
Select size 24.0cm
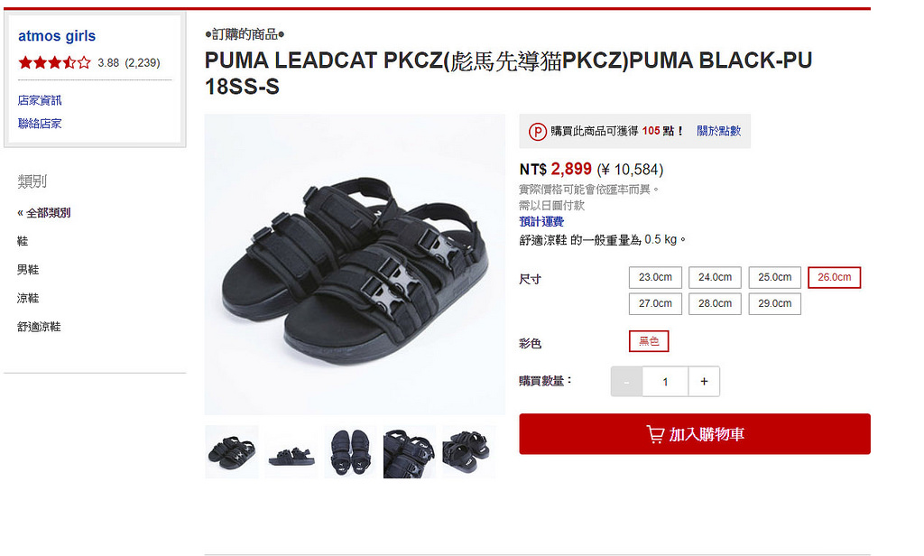[x=715, y=277]
